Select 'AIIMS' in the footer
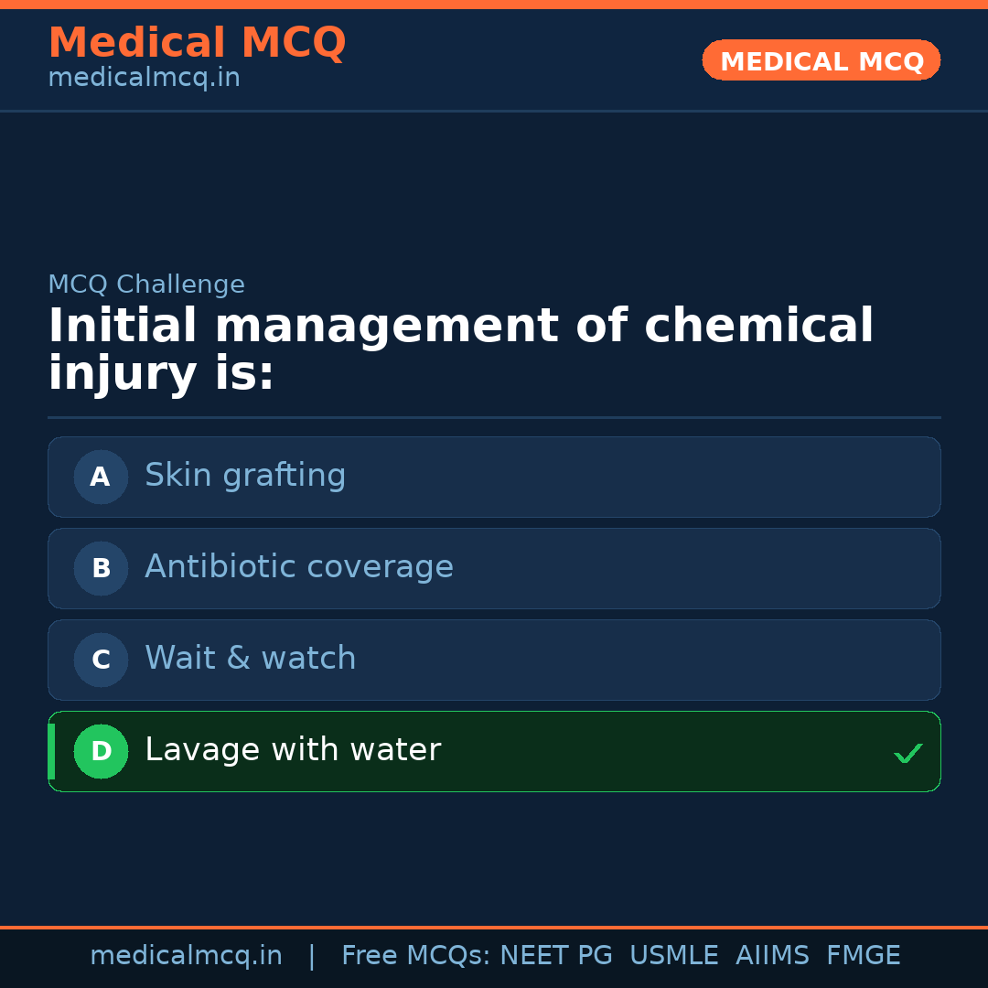 coord(772,956)
